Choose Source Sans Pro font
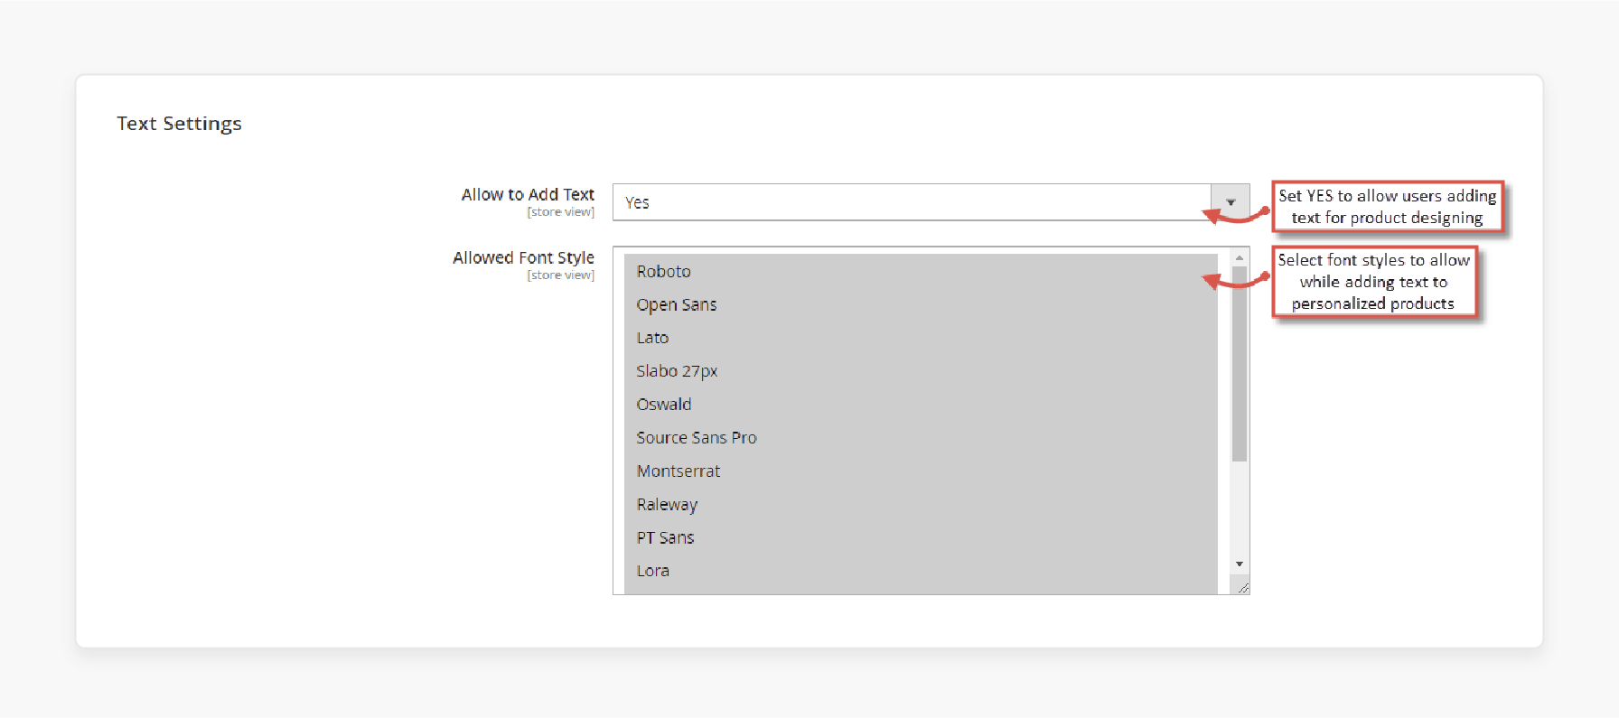The height and width of the screenshot is (718, 1619). [921, 438]
